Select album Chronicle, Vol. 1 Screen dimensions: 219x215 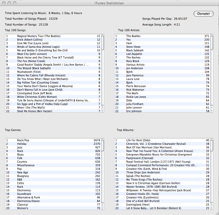(x=162, y=144)
